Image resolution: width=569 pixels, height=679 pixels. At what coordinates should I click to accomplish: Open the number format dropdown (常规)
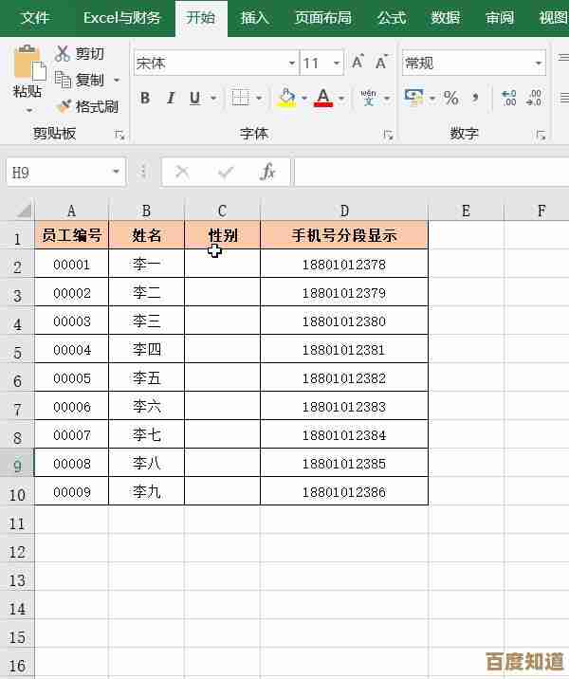tap(539, 64)
